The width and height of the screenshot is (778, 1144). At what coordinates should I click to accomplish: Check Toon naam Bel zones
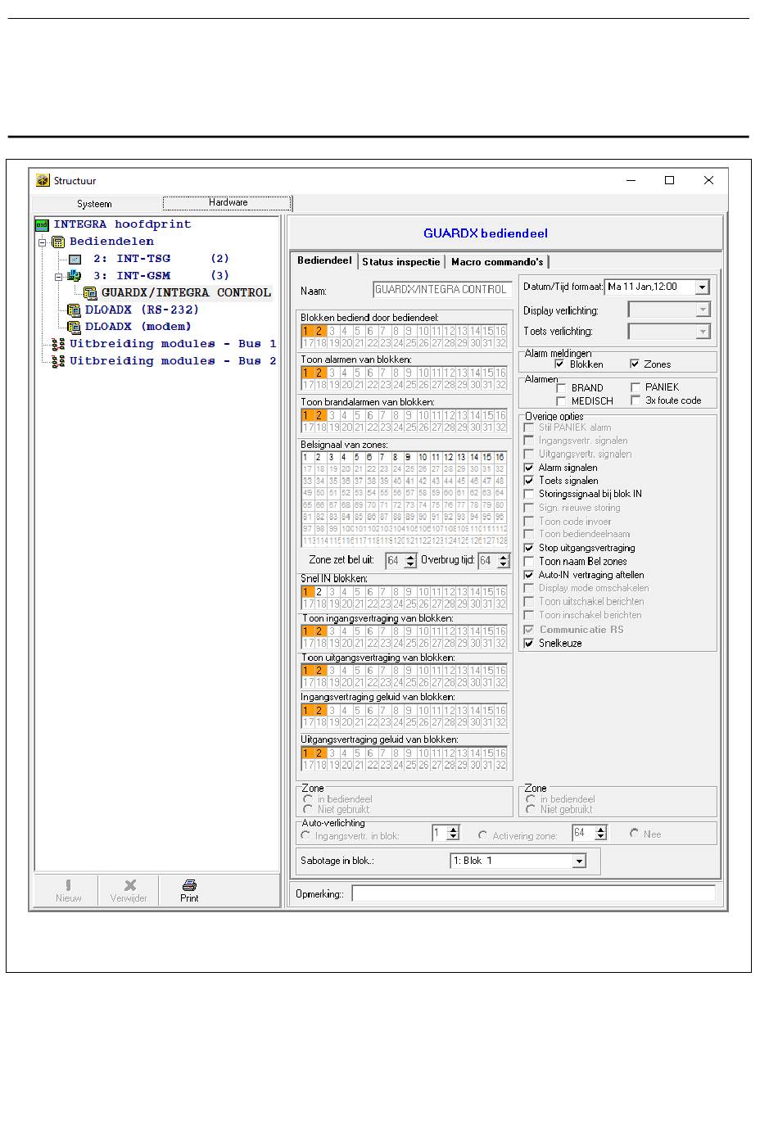pyautogui.click(x=529, y=562)
